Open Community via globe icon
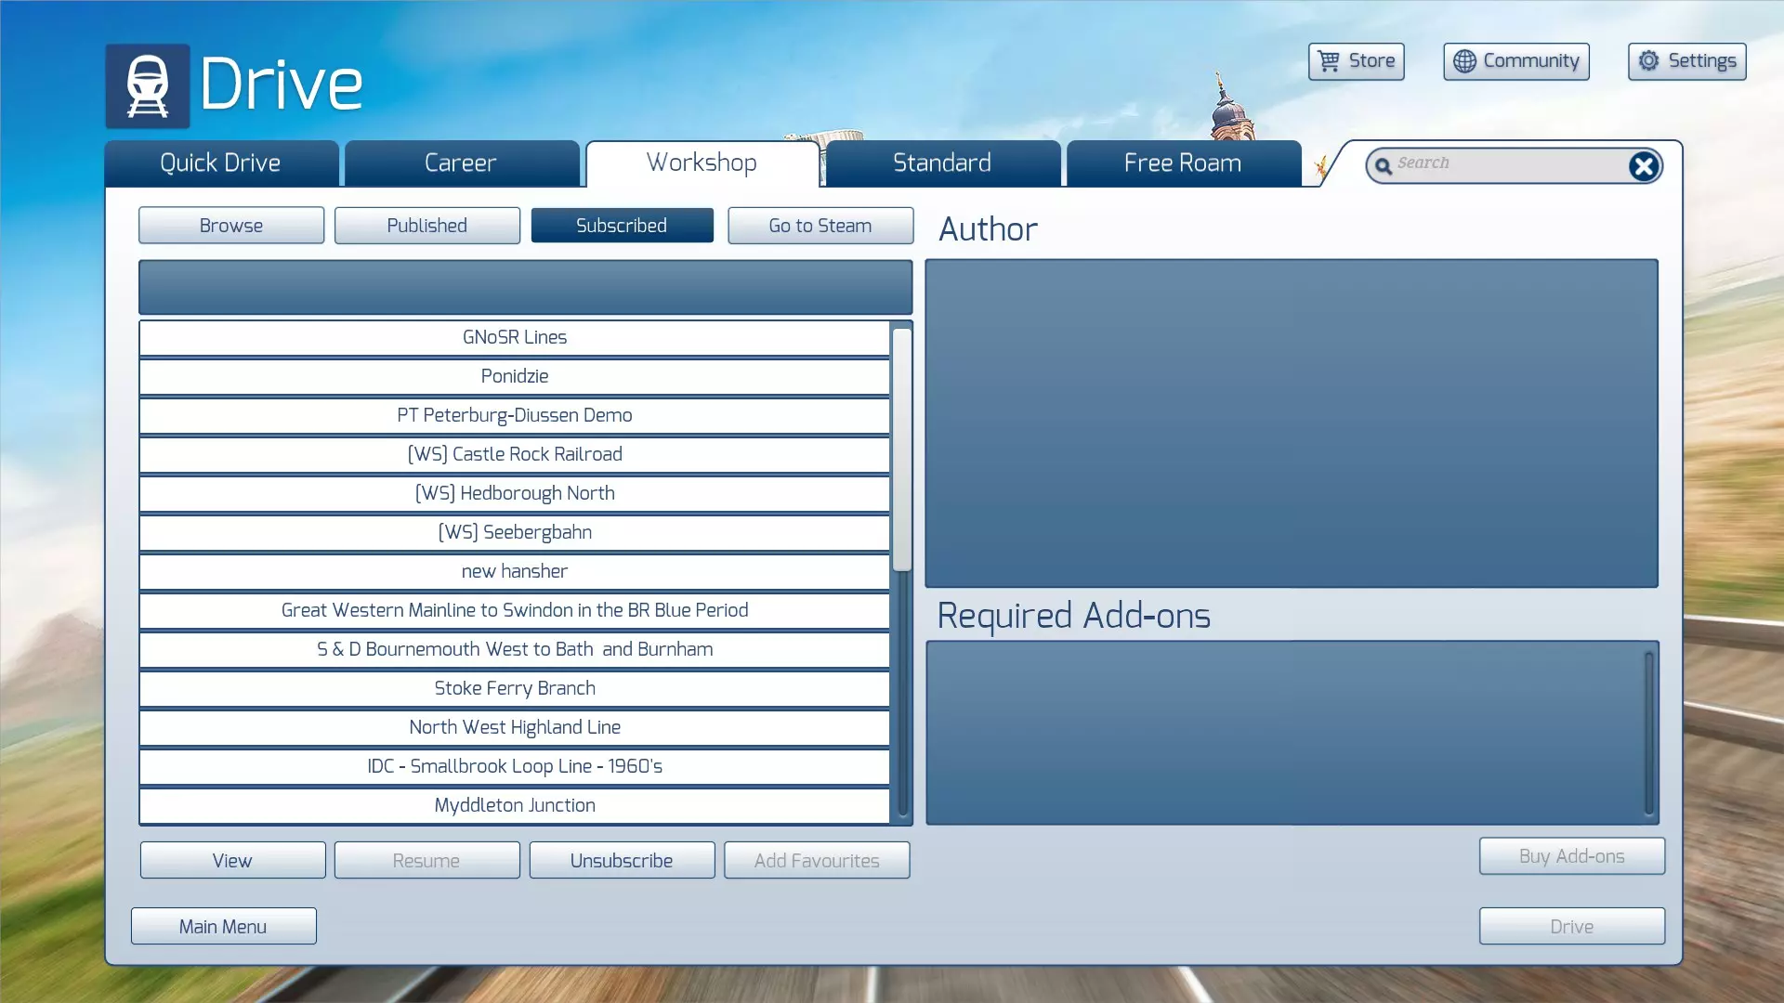The height and width of the screenshot is (1003, 1784). pyautogui.click(x=1464, y=61)
